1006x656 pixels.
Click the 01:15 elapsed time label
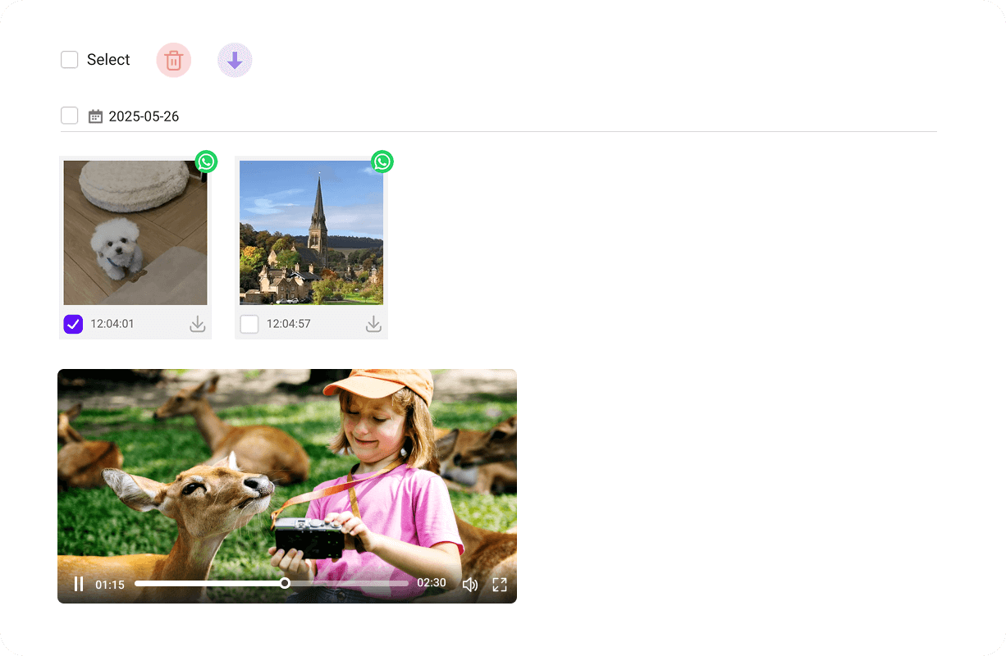[x=110, y=585]
